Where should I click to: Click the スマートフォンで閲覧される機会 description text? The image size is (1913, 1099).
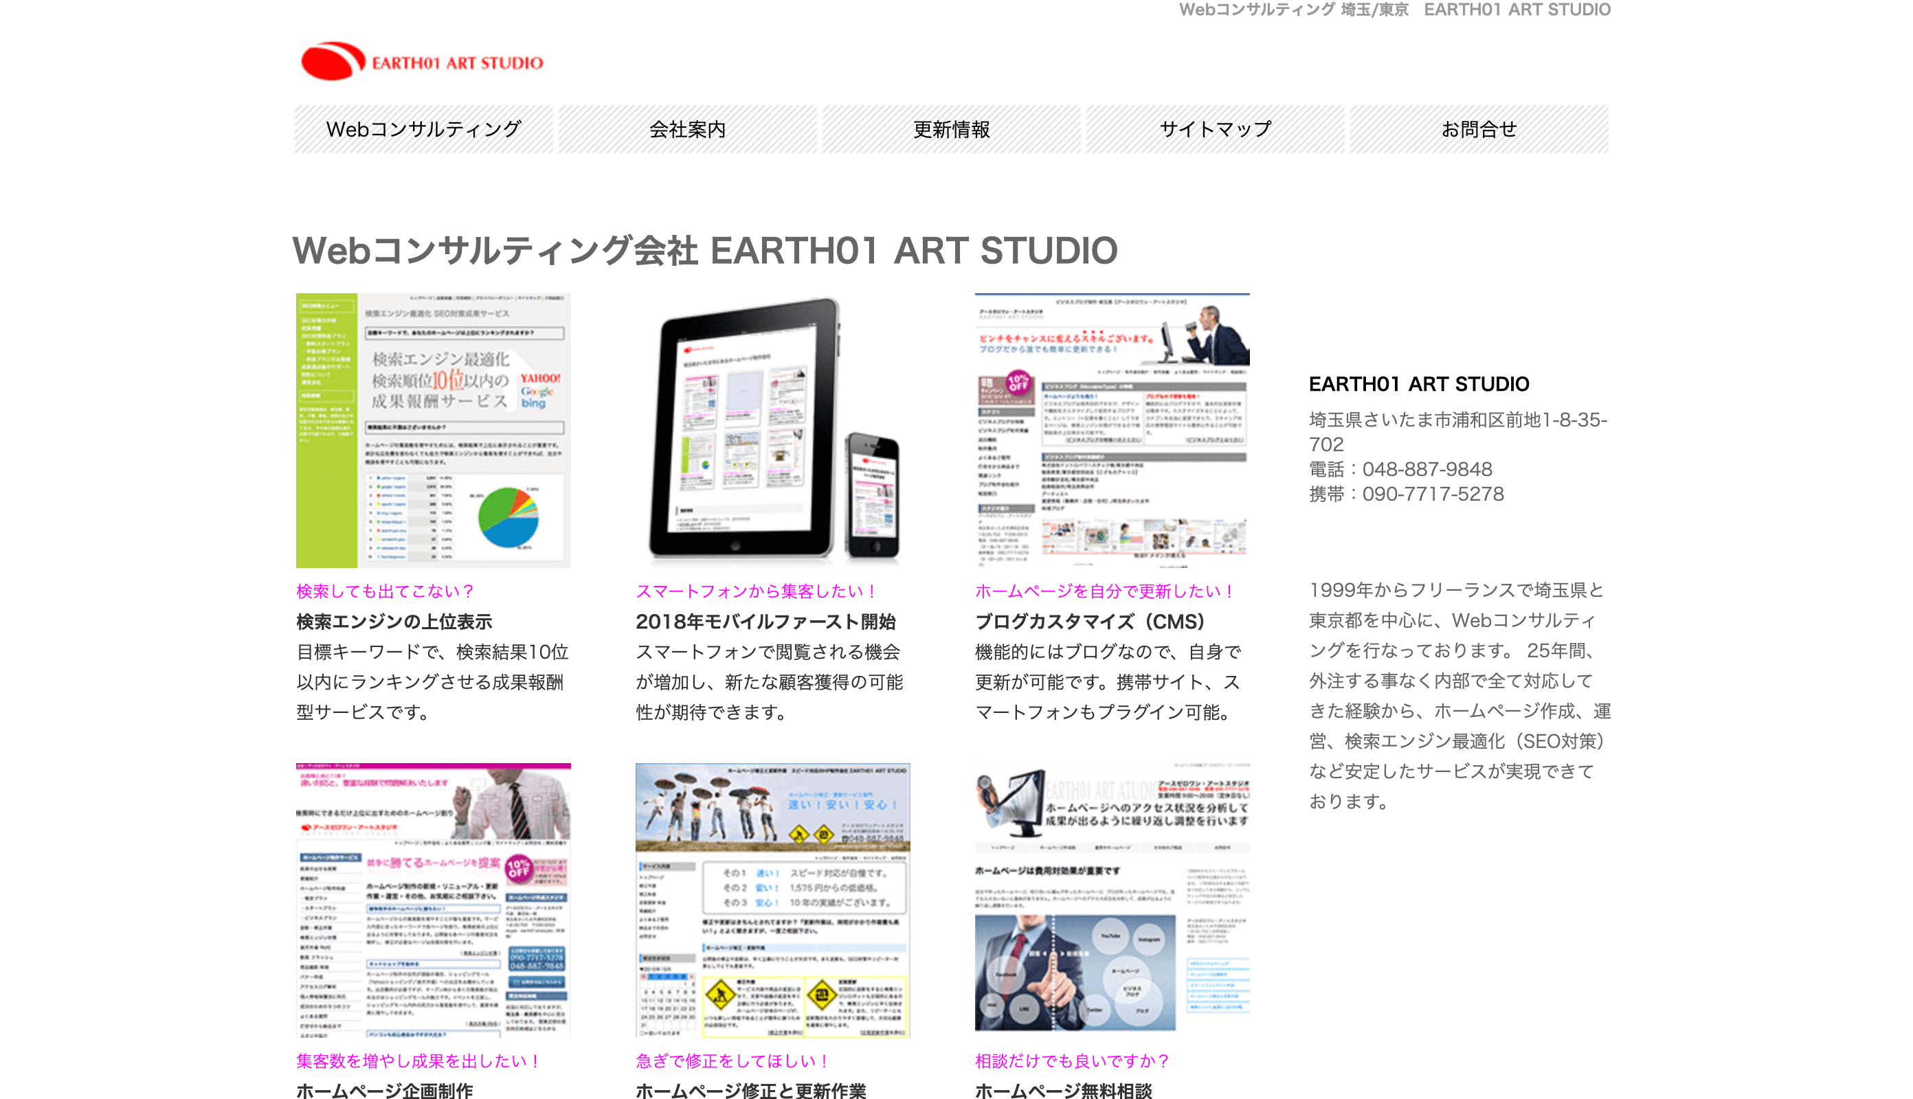click(x=770, y=681)
